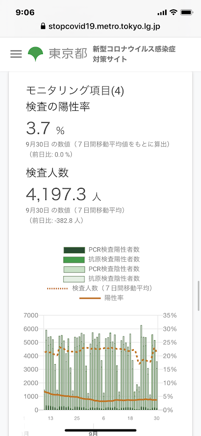
Task: Open the stopcovid19.metro.tokyo.lg.jp address bar
Action: click(x=101, y=26)
